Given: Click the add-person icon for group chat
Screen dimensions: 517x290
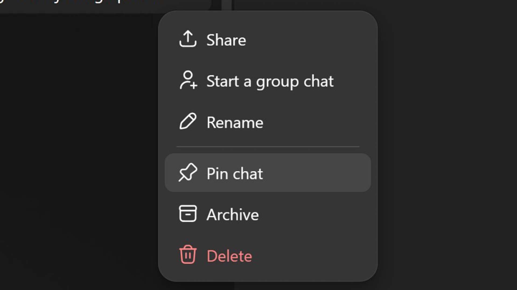Looking at the screenshot, I should 188,80.
